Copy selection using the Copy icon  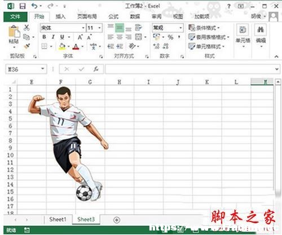[27, 37]
